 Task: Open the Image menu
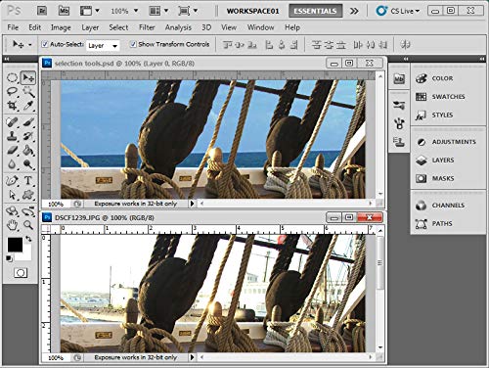coord(61,27)
